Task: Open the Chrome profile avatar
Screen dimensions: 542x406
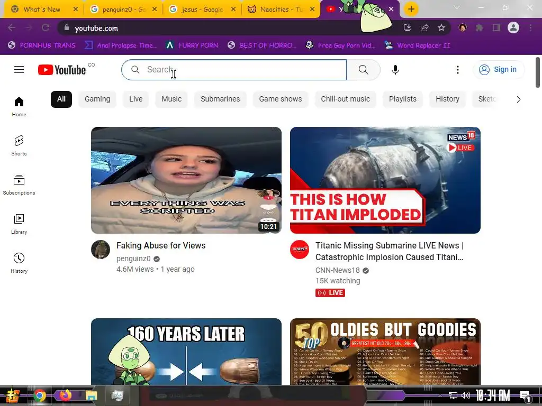Action: [x=513, y=27]
